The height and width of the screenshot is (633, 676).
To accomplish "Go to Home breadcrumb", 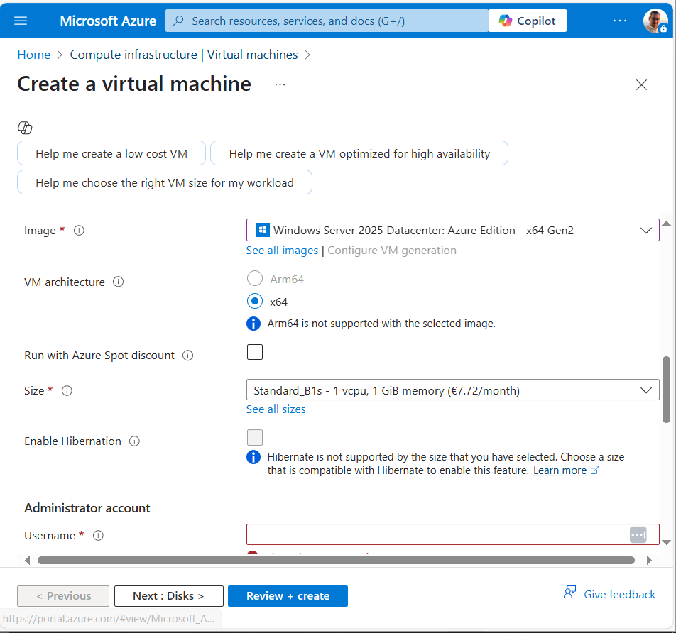I will click(x=33, y=55).
